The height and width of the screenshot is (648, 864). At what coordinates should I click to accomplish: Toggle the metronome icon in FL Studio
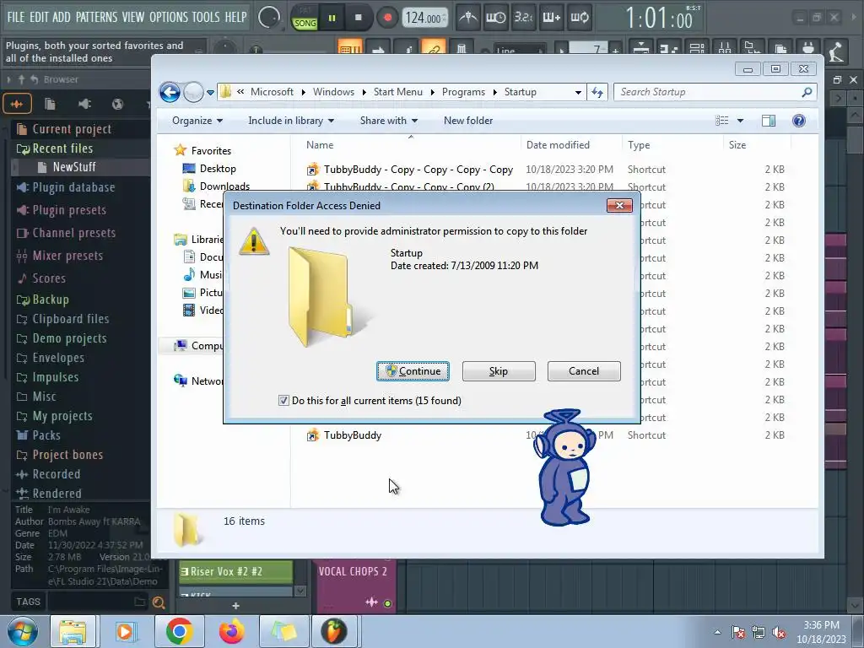click(x=468, y=18)
